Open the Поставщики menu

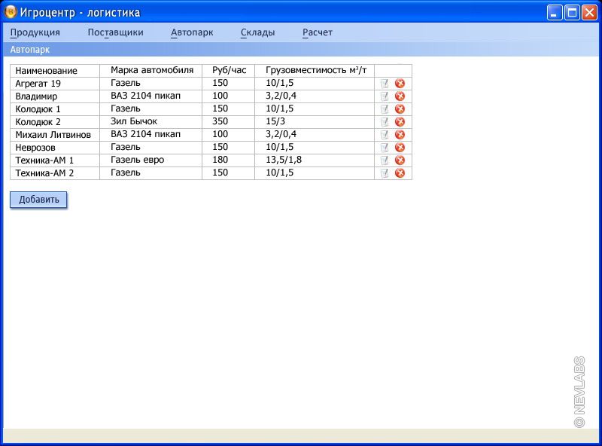tap(115, 32)
